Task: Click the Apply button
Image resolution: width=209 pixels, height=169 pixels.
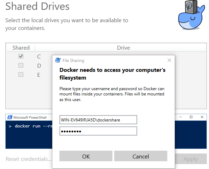Action: [191, 159]
